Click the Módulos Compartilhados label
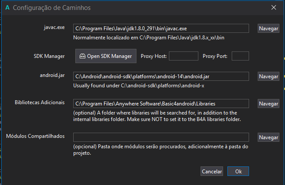285x185 pixels. coord(36,136)
